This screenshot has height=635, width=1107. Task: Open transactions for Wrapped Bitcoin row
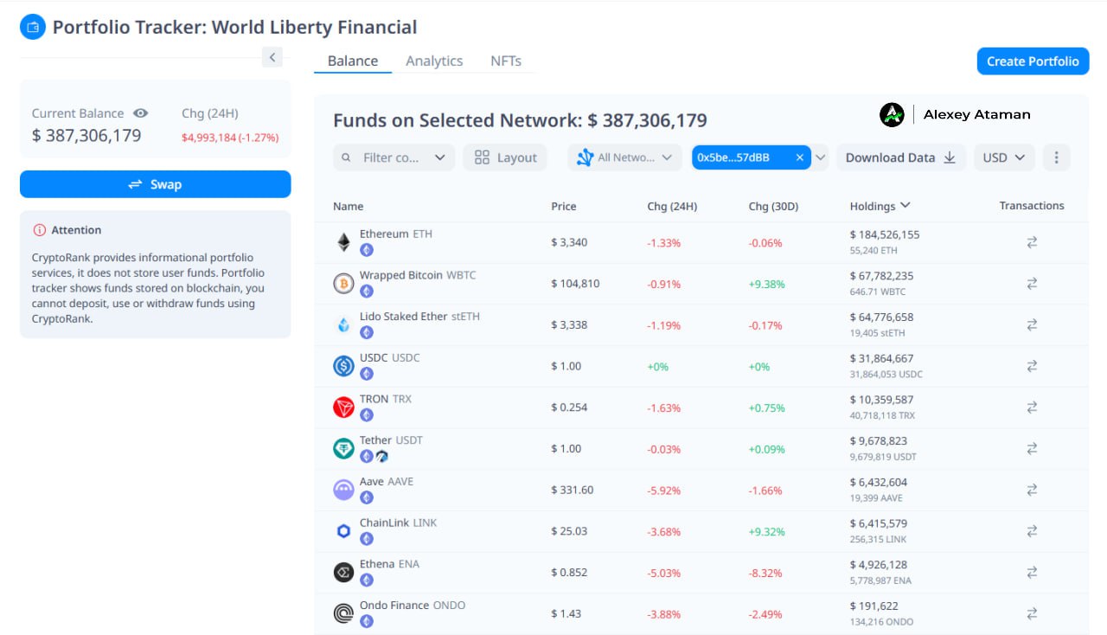click(1032, 283)
